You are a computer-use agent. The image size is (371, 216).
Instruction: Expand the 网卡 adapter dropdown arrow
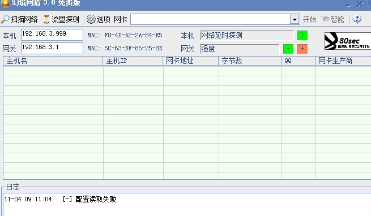[x=295, y=20]
